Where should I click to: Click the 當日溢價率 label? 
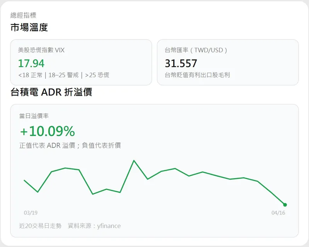[34, 116]
